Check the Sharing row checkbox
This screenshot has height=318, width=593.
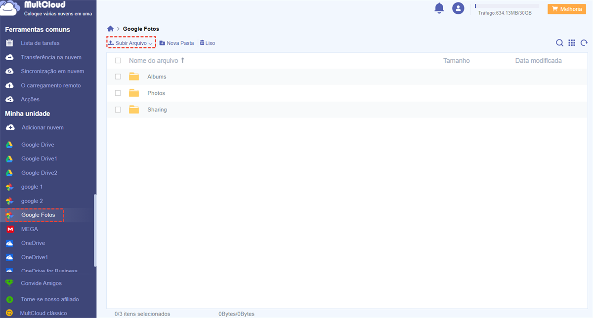click(x=118, y=110)
